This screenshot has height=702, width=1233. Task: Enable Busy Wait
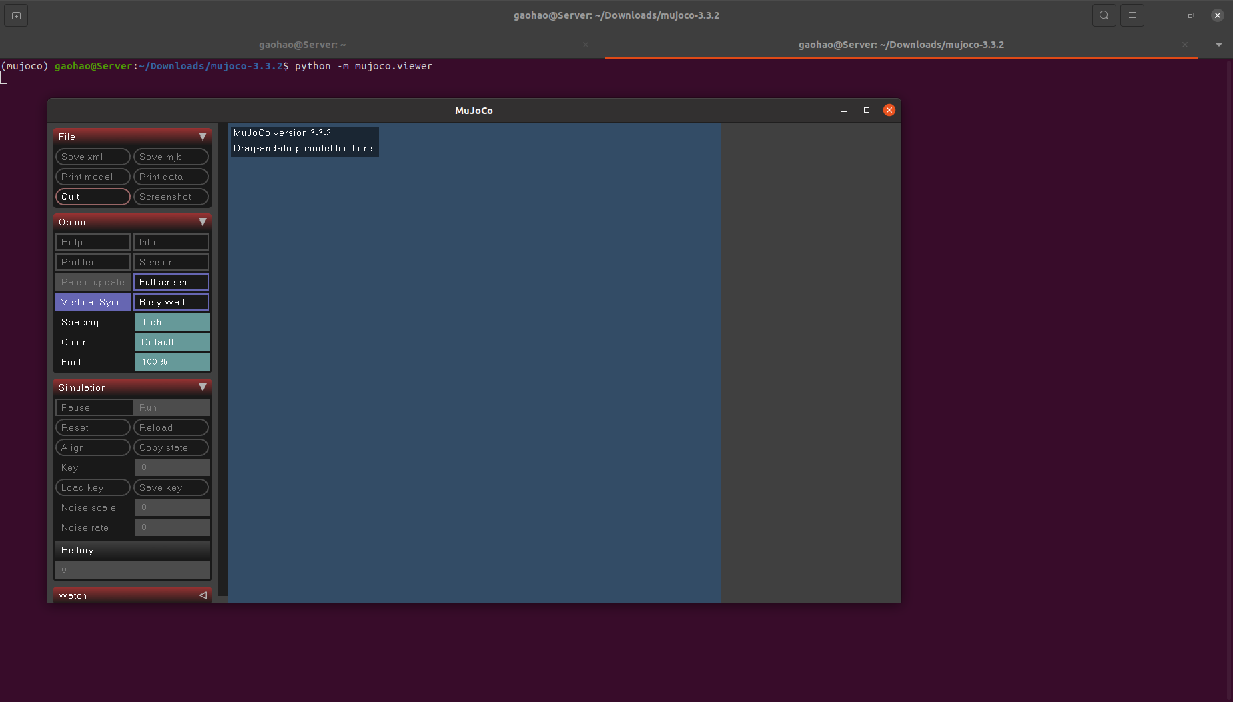[x=171, y=302]
